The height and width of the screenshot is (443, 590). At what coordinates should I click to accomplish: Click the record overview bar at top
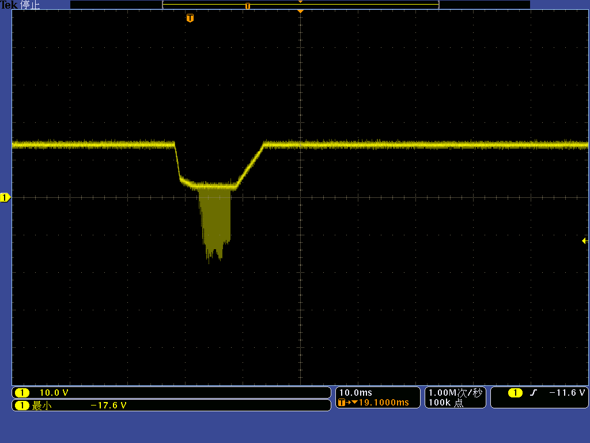300,5
